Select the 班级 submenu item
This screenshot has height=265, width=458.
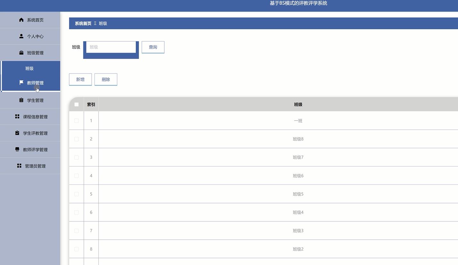[x=30, y=68]
